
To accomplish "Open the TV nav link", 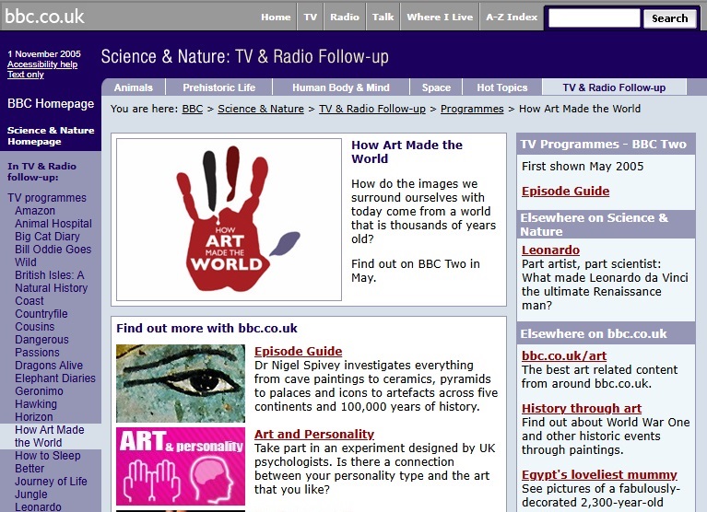I will [x=311, y=17].
